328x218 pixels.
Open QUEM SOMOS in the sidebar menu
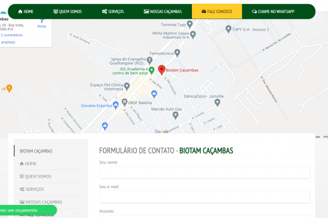pyautogui.click(x=36, y=177)
